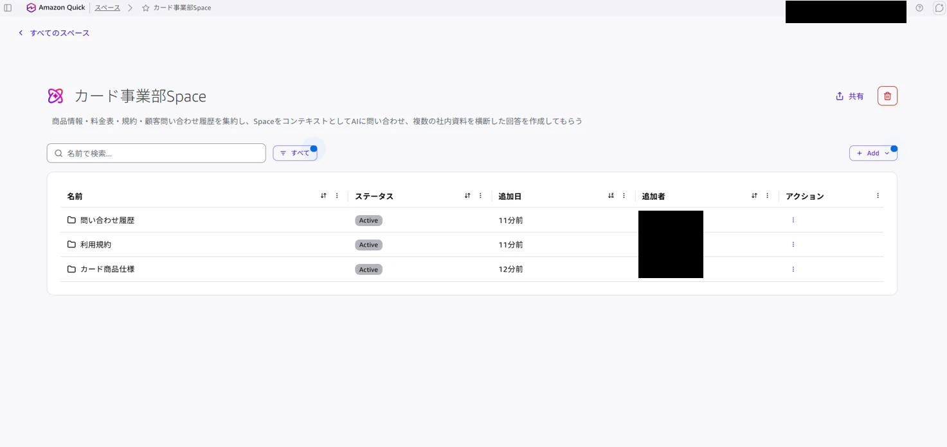The image size is (947, 447).
Task: Click the 共有 share button
Action: pos(849,96)
